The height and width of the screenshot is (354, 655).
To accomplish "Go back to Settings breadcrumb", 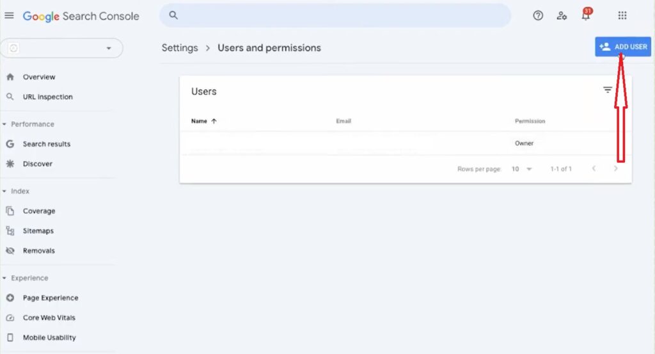I will coord(180,47).
